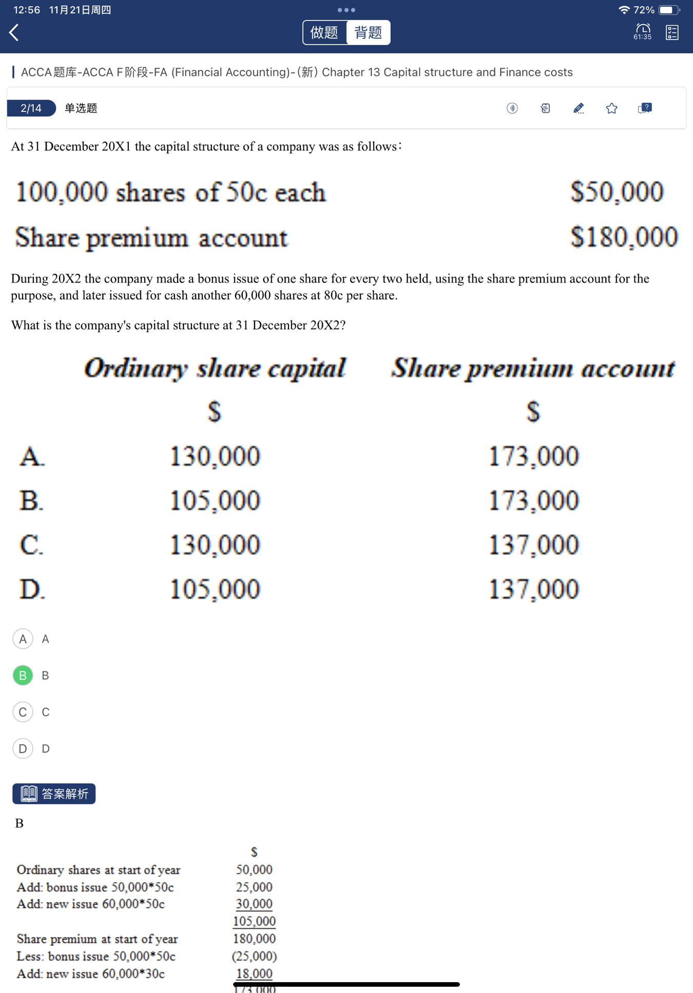
Task: Tap the back arrow in header
Action: tap(14, 32)
